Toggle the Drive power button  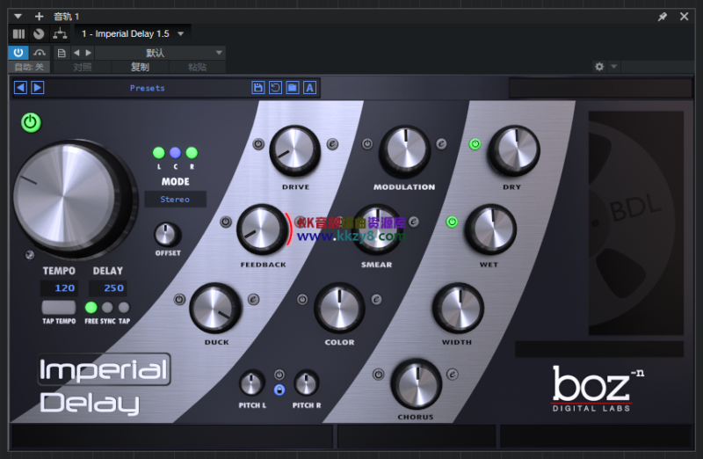point(258,144)
